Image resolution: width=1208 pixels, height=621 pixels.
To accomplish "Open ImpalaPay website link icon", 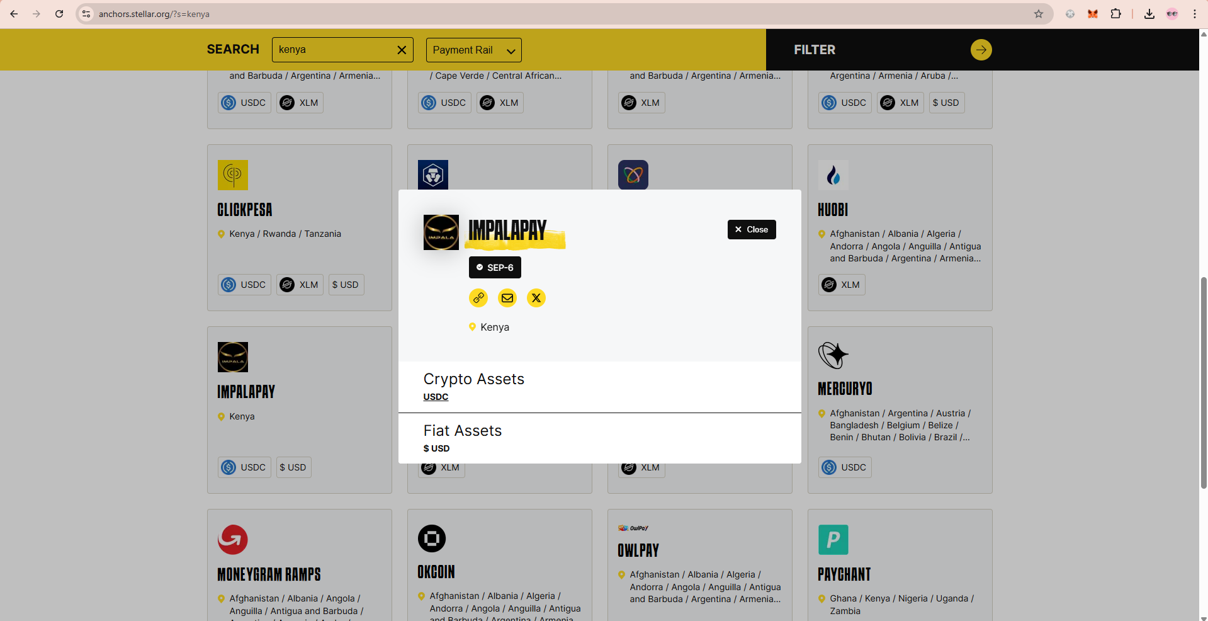I will 478,298.
